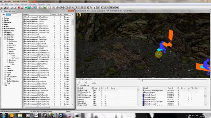Open the Windows Start menu
Image resolution: width=211 pixels, height=118 pixels.
(x=4, y=115)
